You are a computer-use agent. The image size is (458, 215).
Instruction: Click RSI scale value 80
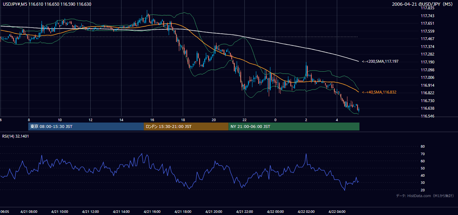423,147
